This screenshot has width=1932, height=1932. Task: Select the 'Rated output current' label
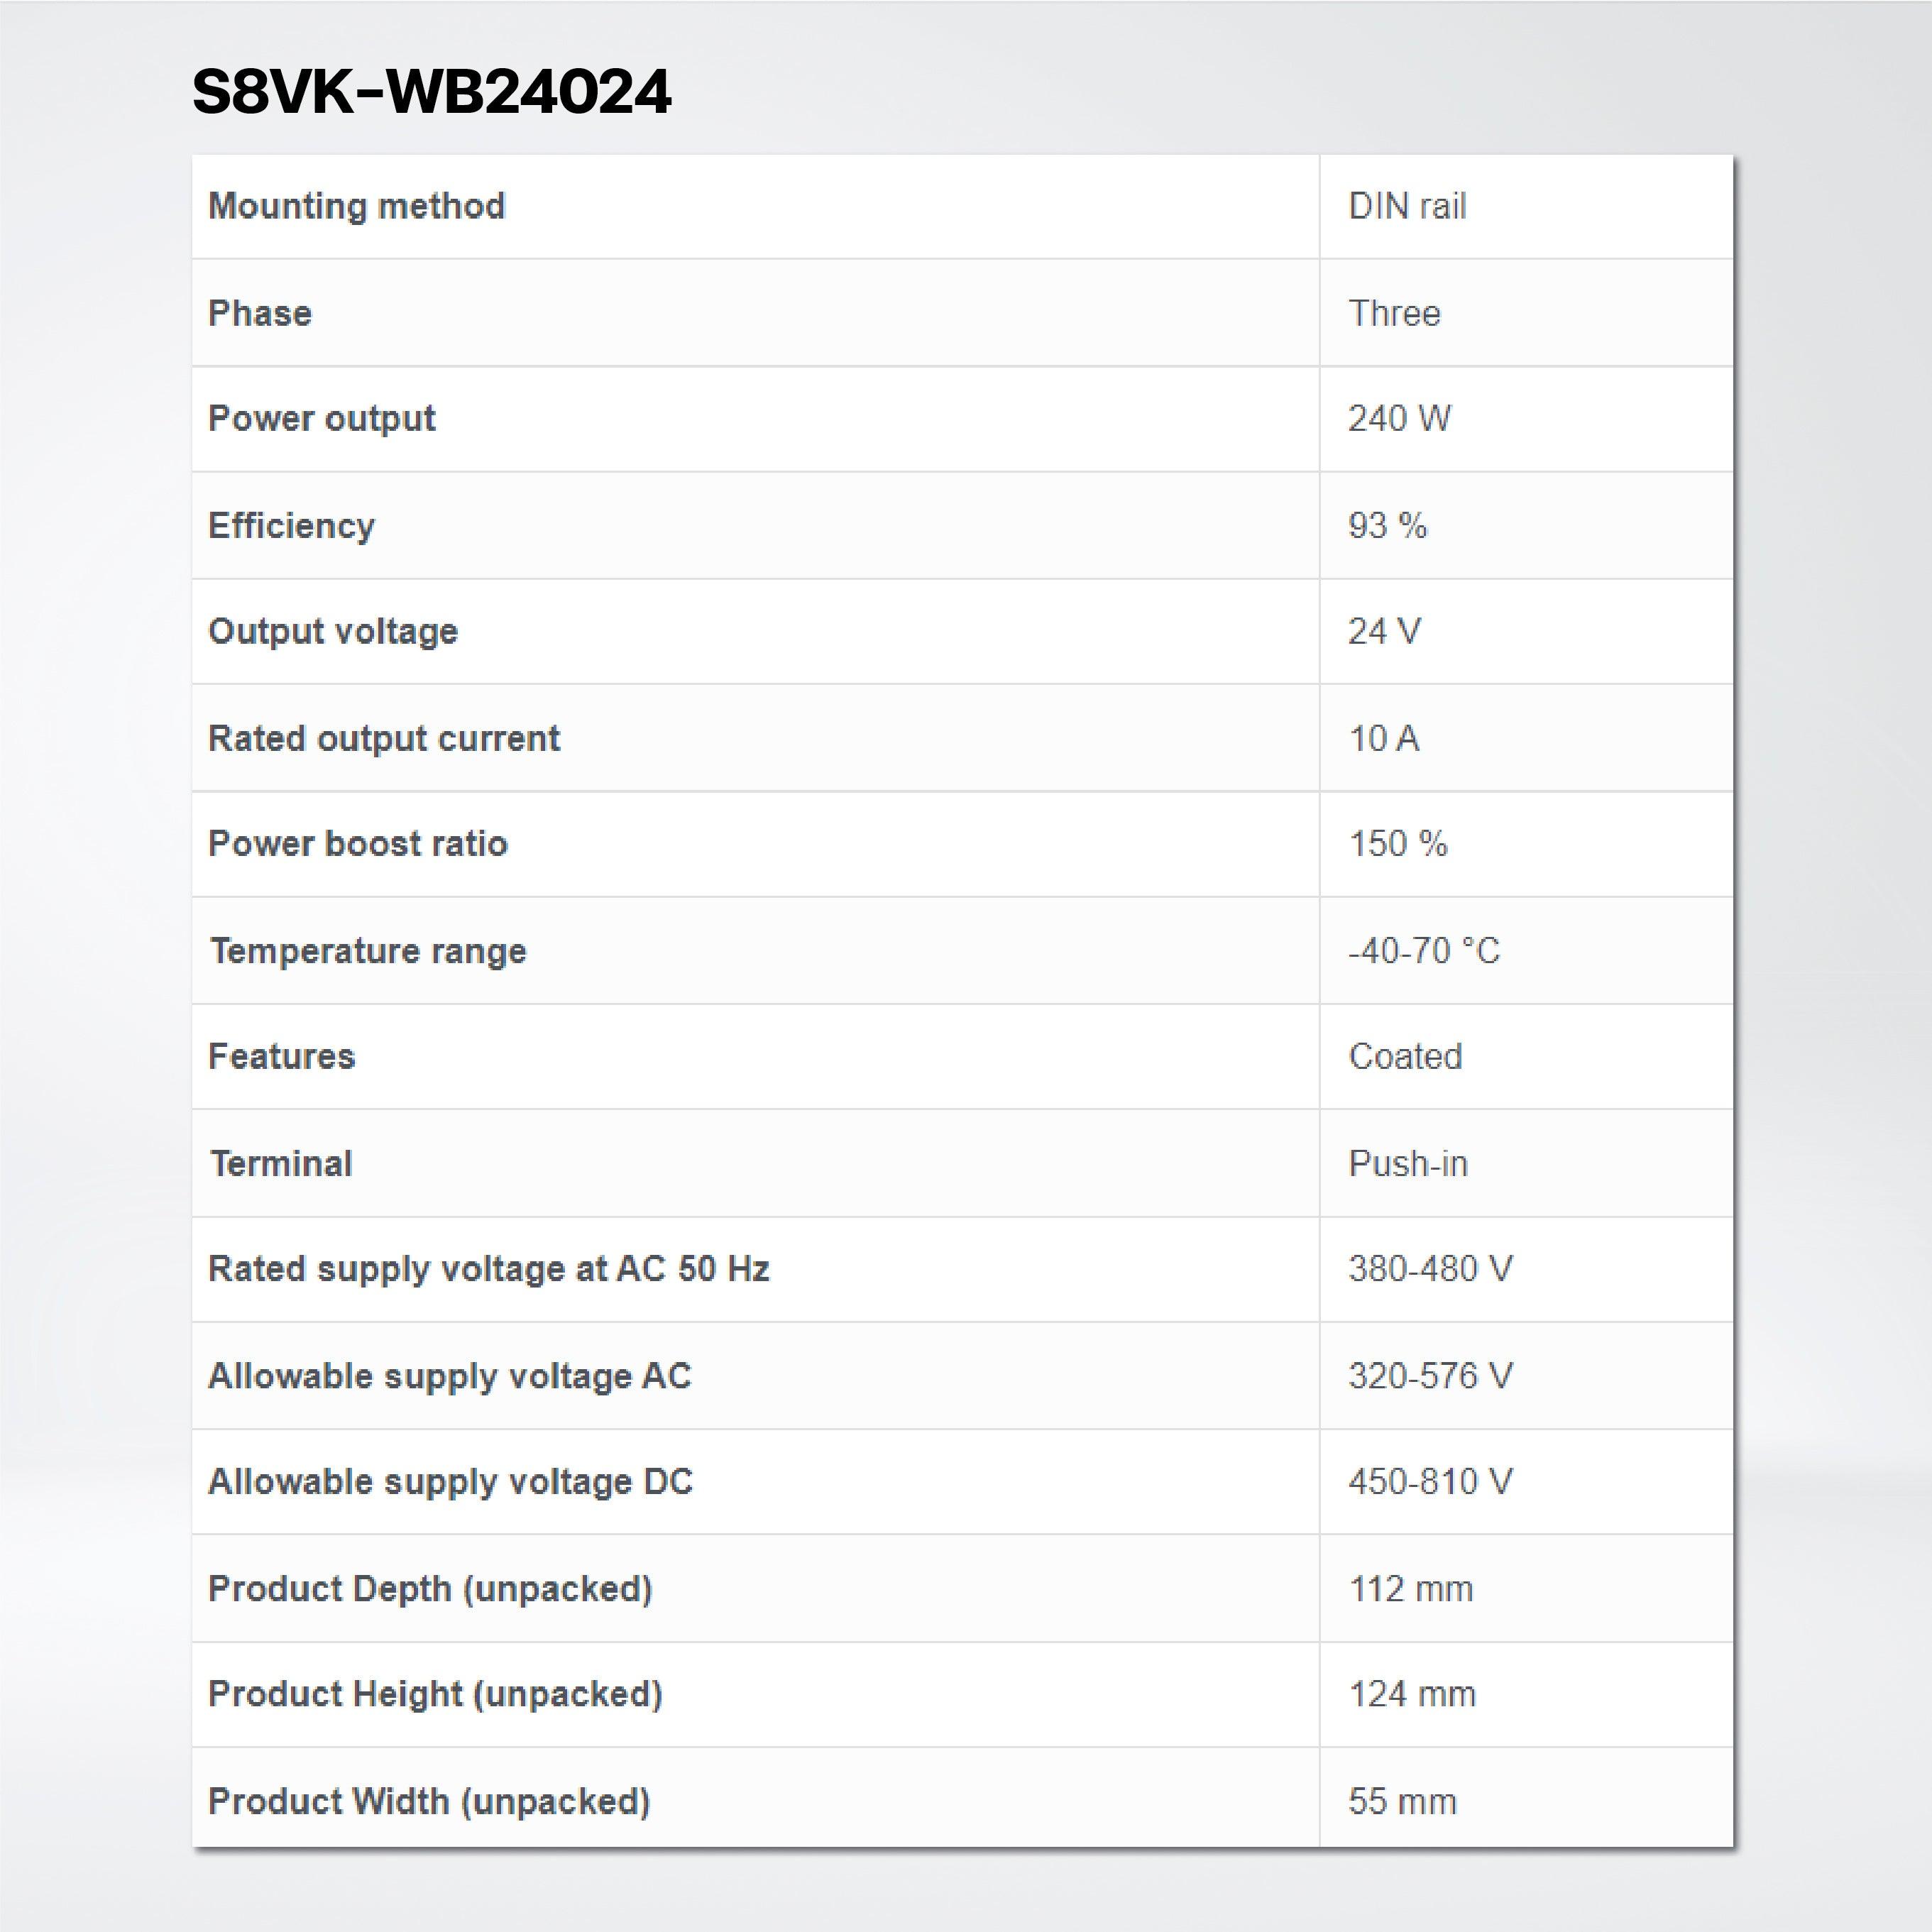[x=384, y=738]
